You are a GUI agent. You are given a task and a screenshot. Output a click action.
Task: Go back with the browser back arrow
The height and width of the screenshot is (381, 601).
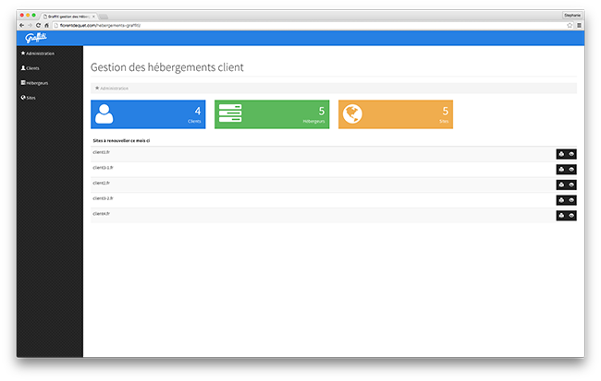tap(22, 25)
